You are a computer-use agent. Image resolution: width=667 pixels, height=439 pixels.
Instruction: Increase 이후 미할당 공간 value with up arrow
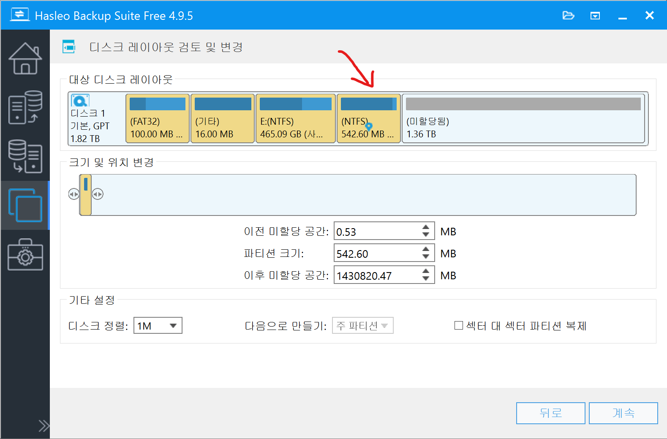[x=426, y=271]
